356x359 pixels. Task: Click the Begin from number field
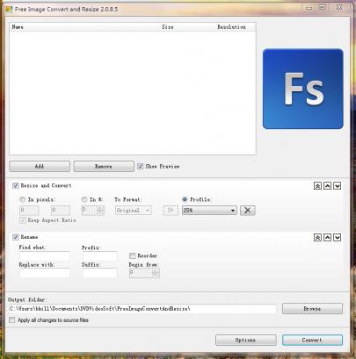pos(141,273)
